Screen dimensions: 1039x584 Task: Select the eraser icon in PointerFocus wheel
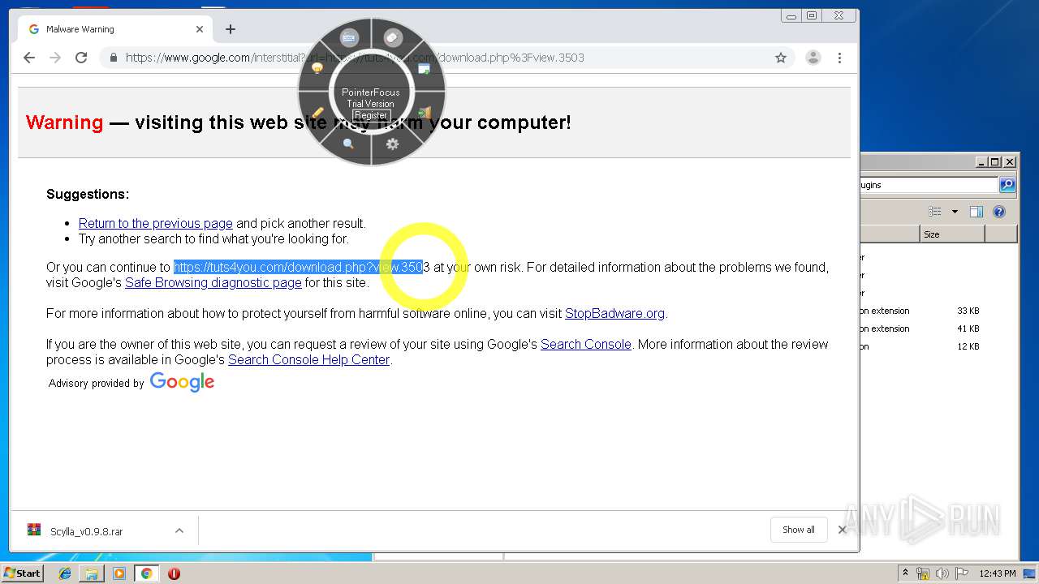pos(393,37)
